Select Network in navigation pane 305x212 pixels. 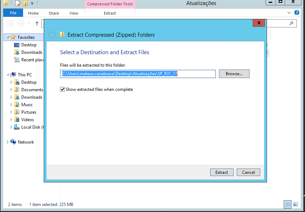tap(26, 142)
